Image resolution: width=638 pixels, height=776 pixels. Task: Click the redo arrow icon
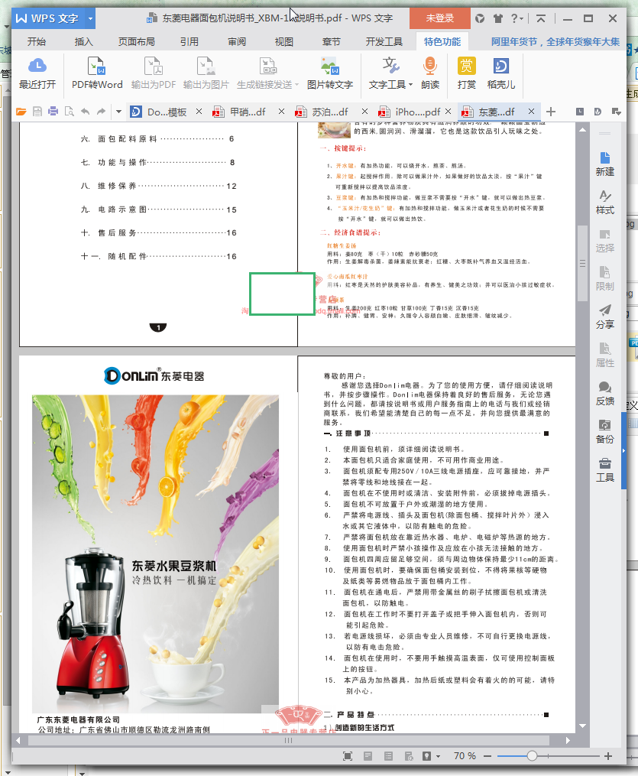coord(101,112)
